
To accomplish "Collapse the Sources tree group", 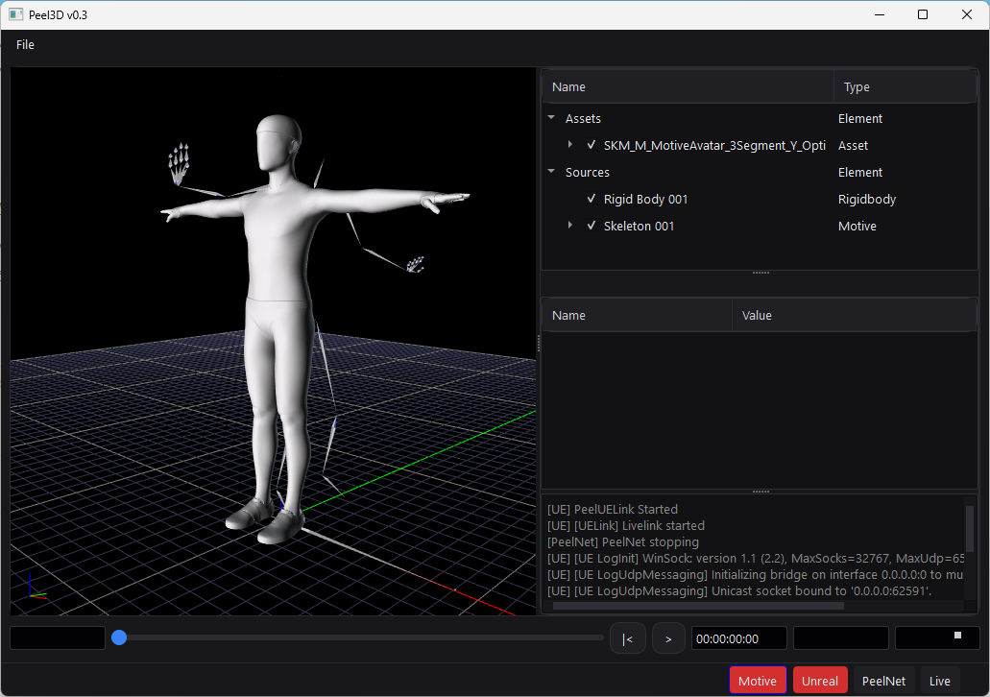I will (551, 173).
